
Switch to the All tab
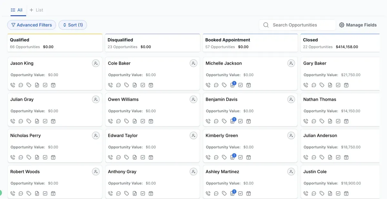17,10
